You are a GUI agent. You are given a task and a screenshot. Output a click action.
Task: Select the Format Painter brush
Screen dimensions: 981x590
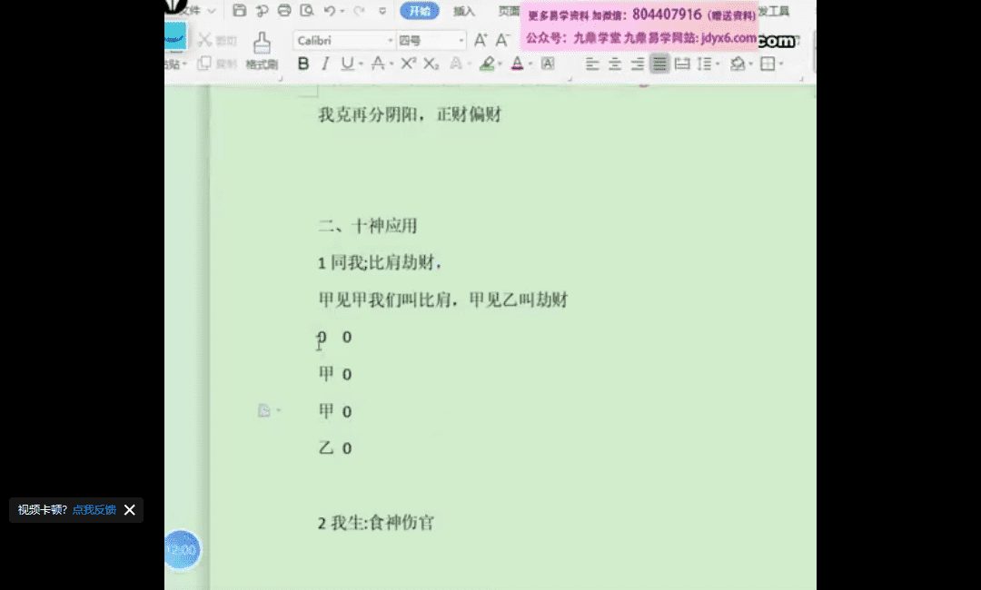point(262,50)
